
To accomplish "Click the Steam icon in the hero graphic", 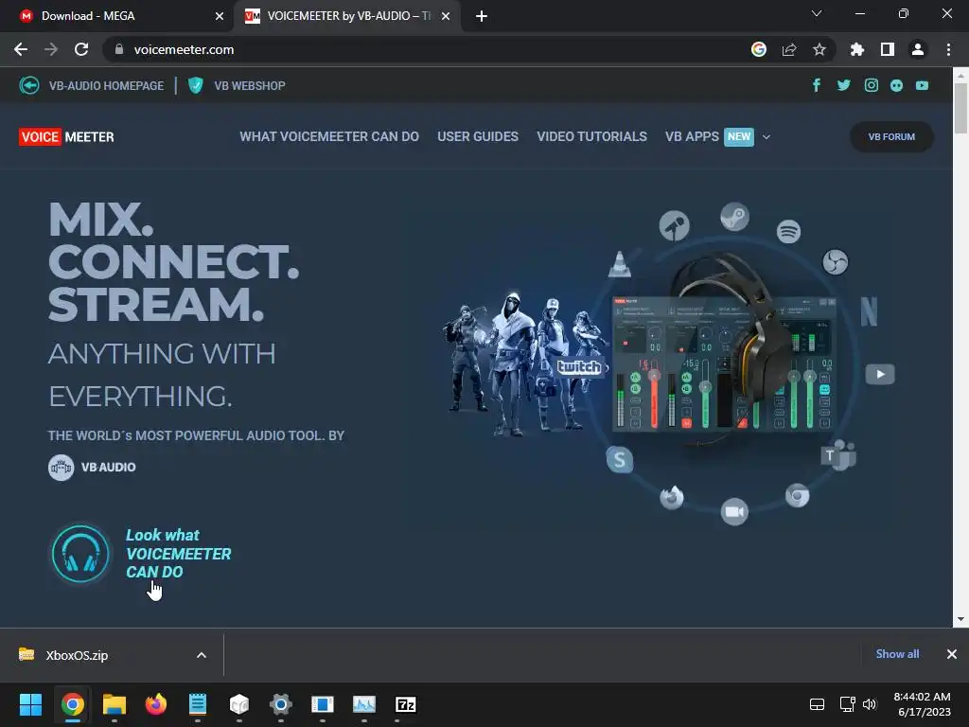I will (734, 217).
